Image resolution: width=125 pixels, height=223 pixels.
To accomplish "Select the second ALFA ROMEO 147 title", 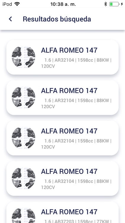I will point(69,91).
